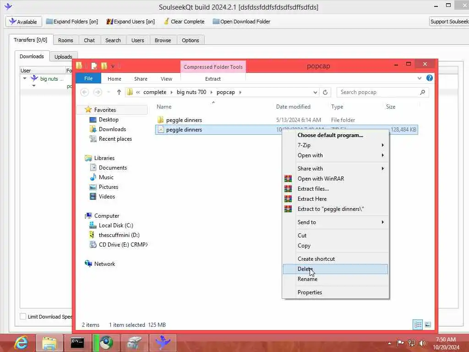Click Choose default program...
The image size is (469, 352).
(335, 135)
